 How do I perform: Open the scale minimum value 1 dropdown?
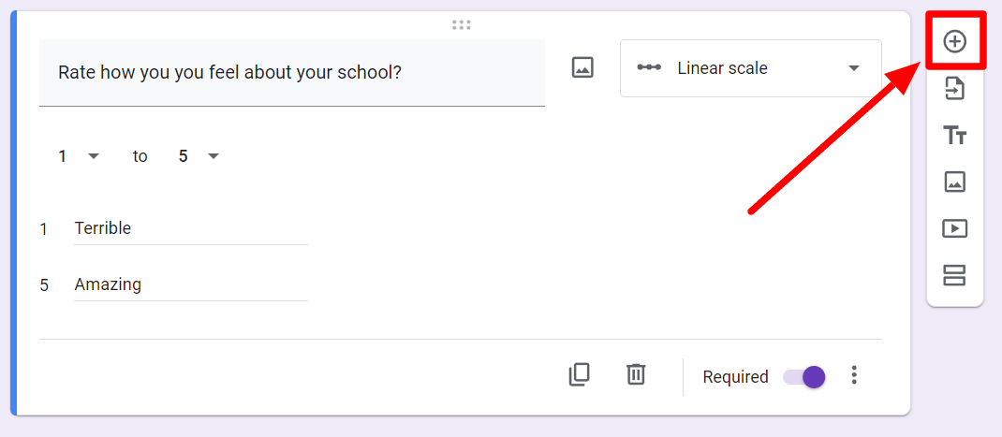pyautogui.click(x=79, y=156)
